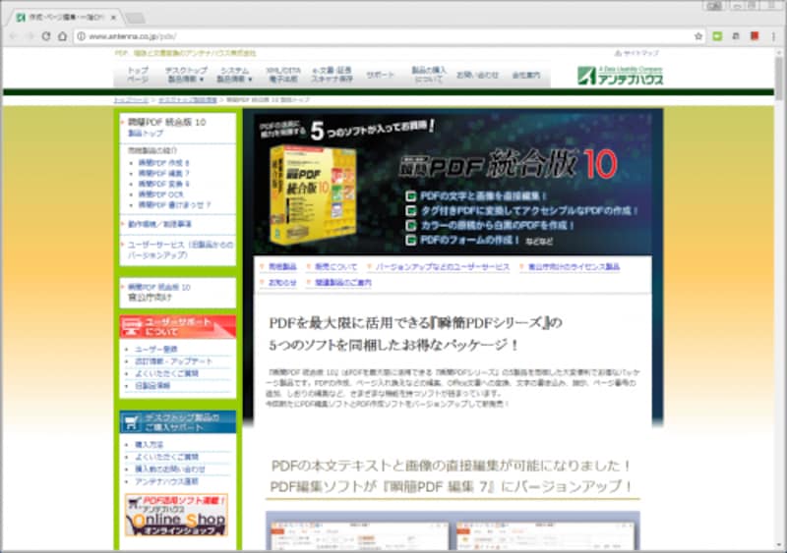This screenshot has height=553, width=787.
Task: Click the 瞬簡PDF 統合版 10 product box image
Action: click(x=312, y=194)
